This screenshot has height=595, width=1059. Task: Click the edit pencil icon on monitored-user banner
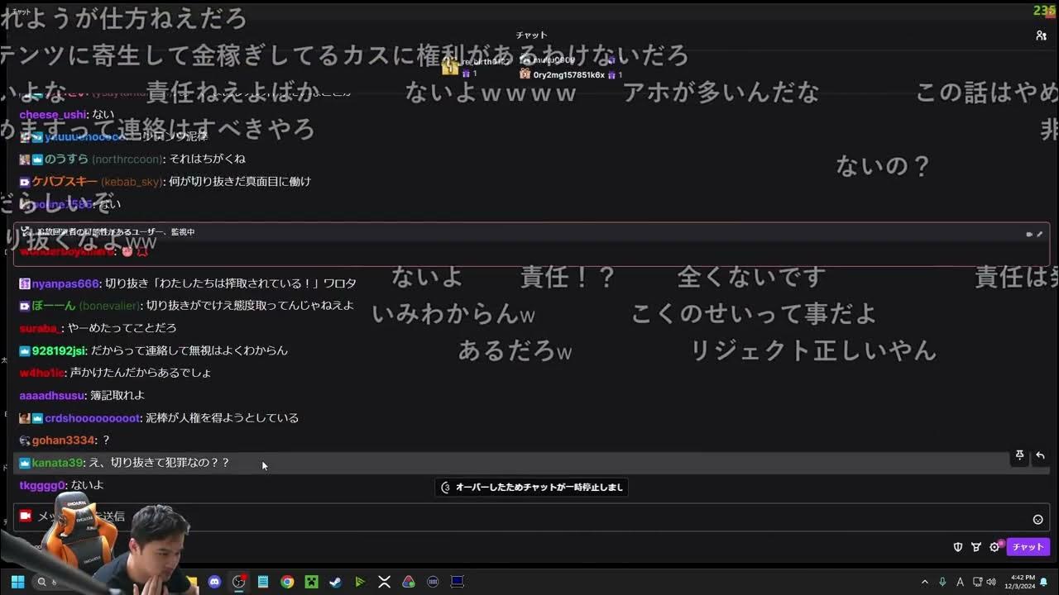coord(1039,234)
